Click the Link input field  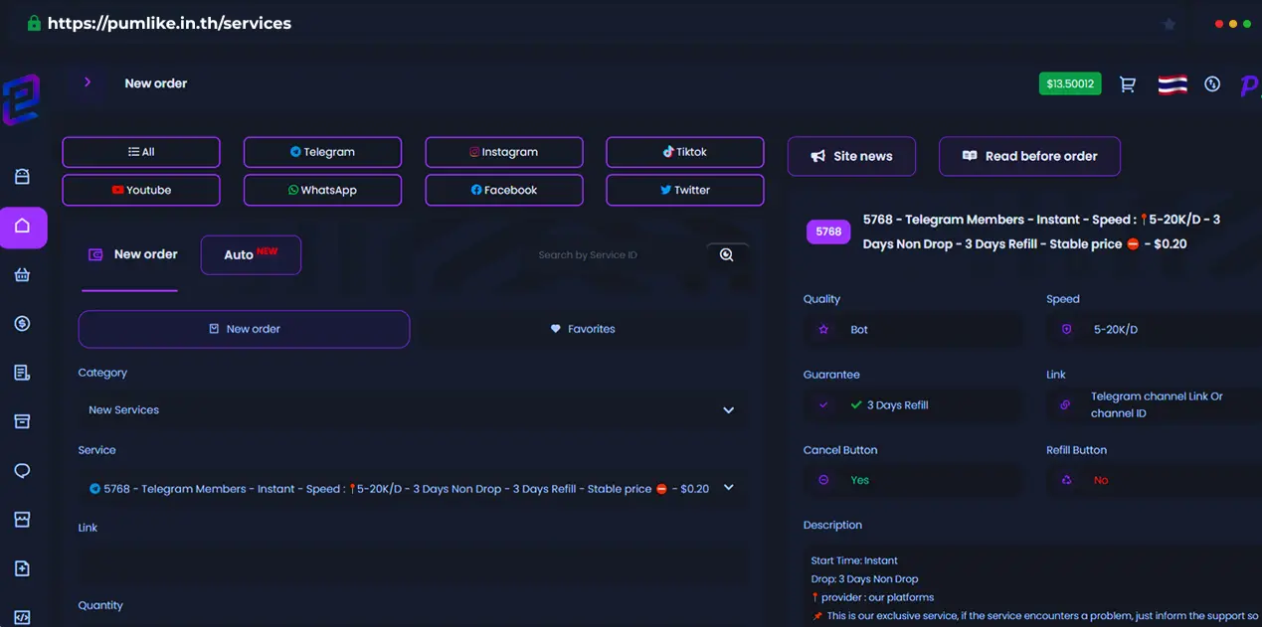coord(413,565)
